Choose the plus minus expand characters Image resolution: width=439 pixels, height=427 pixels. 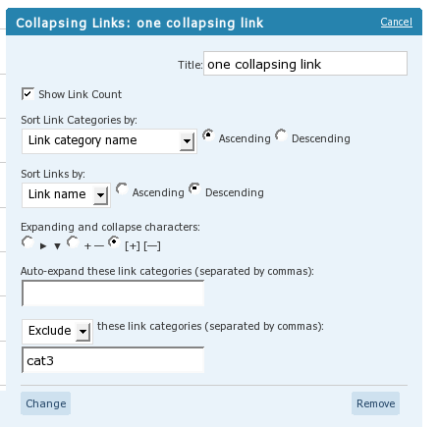(x=73, y=242)
